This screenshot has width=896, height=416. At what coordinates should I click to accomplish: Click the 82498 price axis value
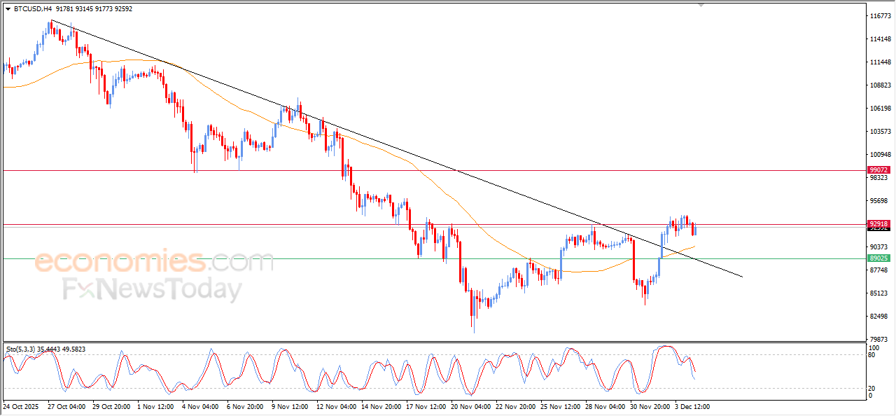pyautogui.click(x=879, y=317)
